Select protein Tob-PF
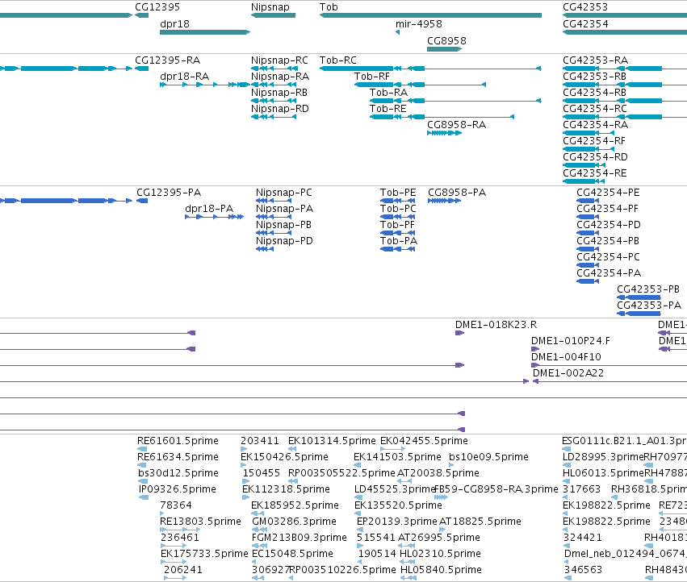Screen dimensions: 687x582 pos(398,233)
